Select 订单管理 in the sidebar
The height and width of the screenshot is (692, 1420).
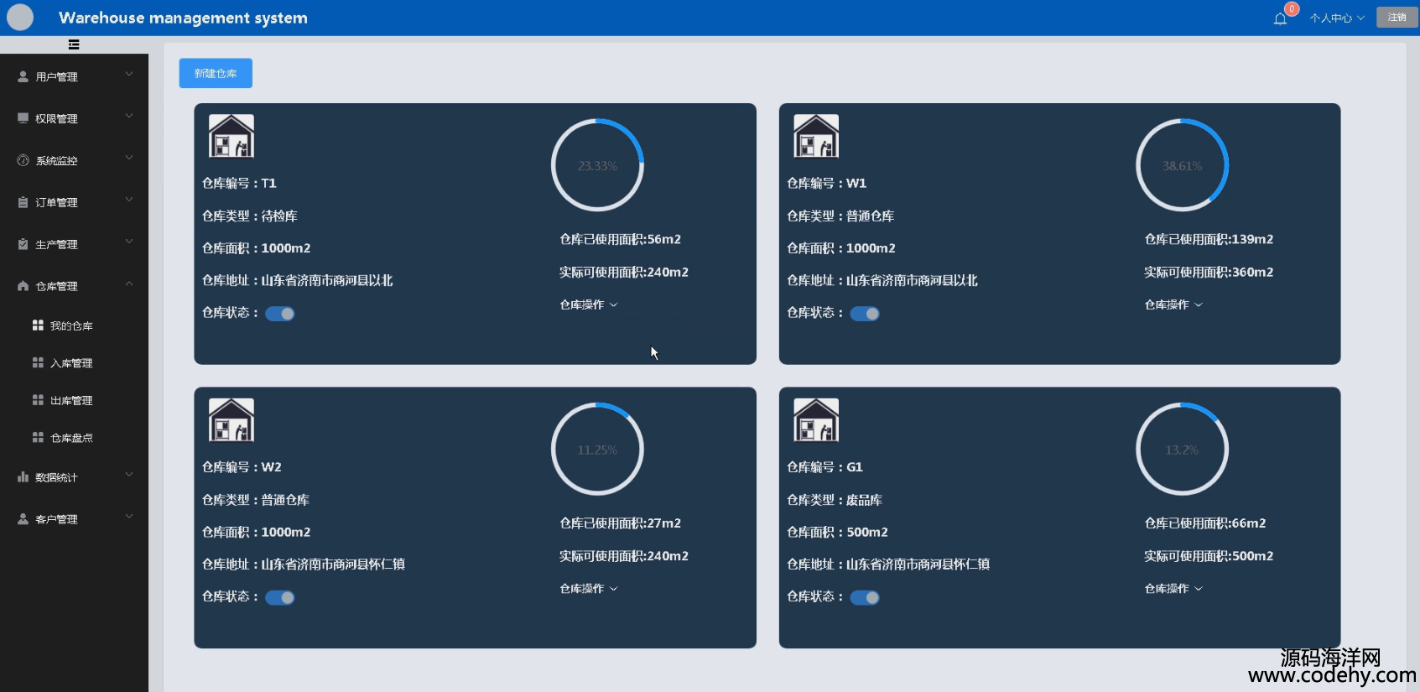click(74, 202)
